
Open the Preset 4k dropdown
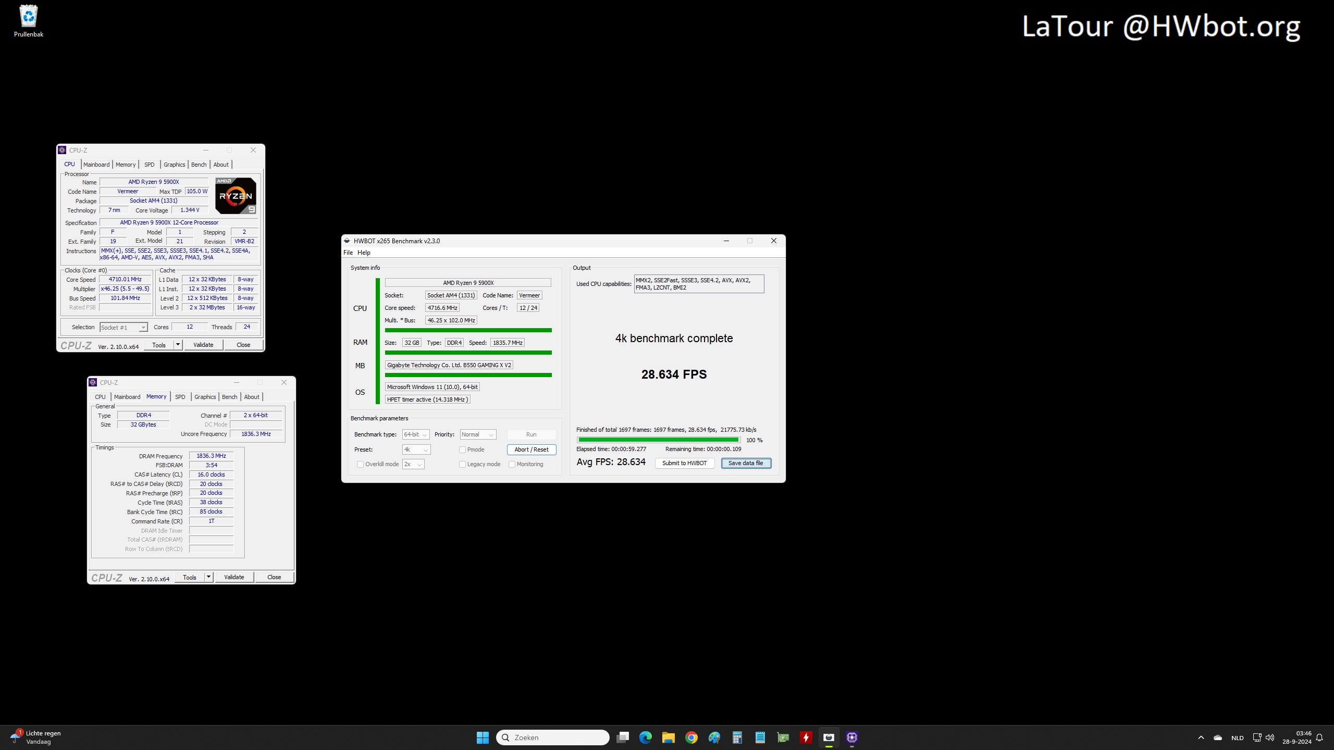(x=416, y=449)
